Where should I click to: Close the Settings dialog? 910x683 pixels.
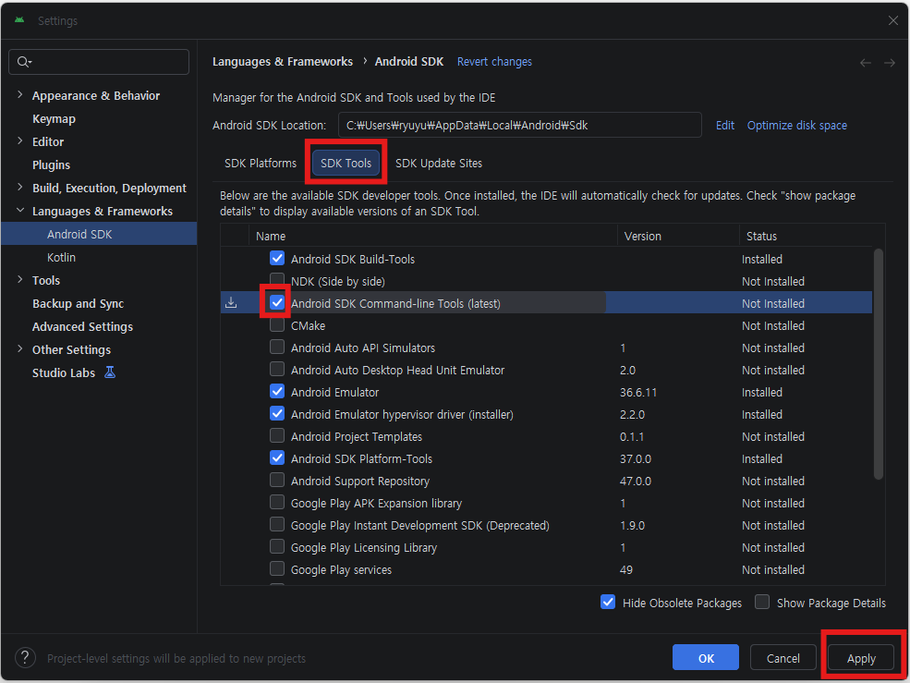point(893,20)
